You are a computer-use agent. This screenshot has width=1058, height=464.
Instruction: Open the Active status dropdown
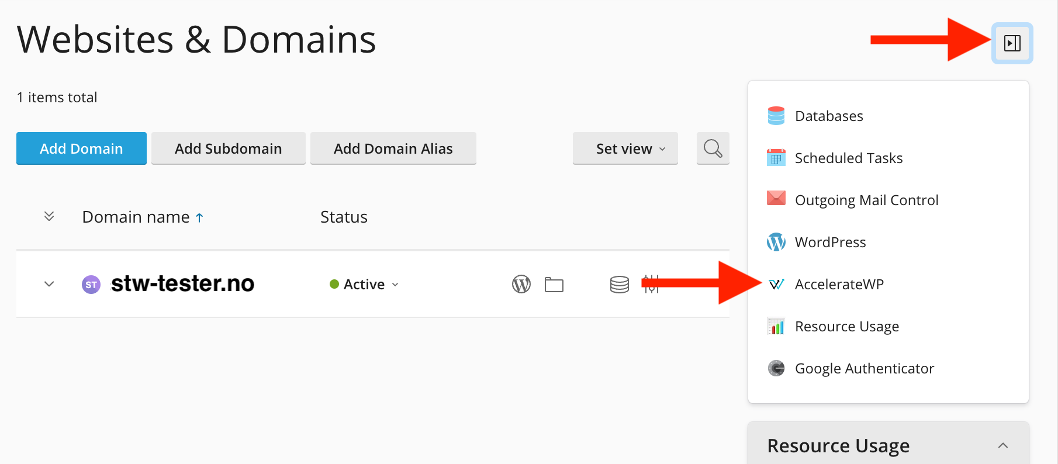(365, 285)
